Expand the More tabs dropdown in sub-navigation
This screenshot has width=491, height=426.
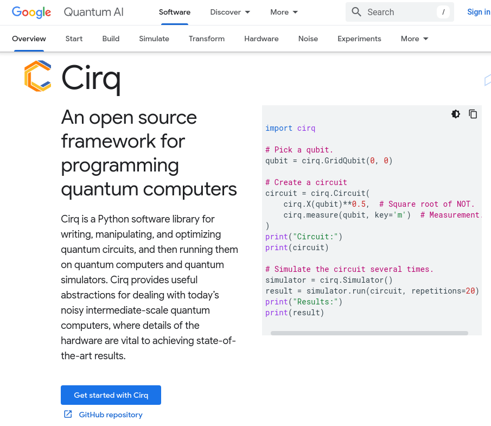pyautogui.click(x=415, y=39)
